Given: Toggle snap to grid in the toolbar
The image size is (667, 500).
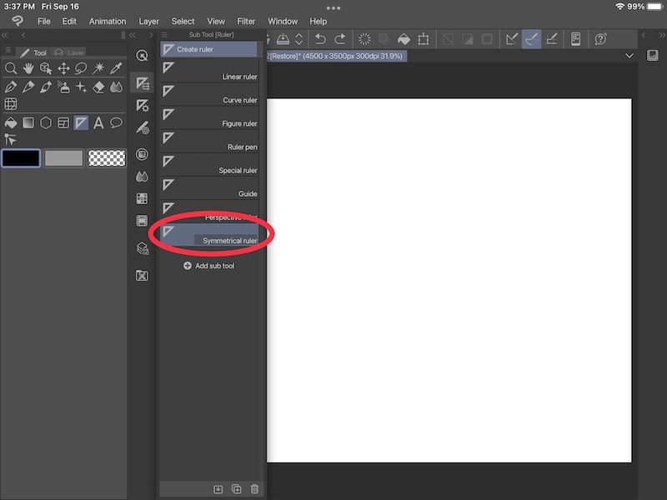Looking at the screenshot, I should tap(553, 39).
